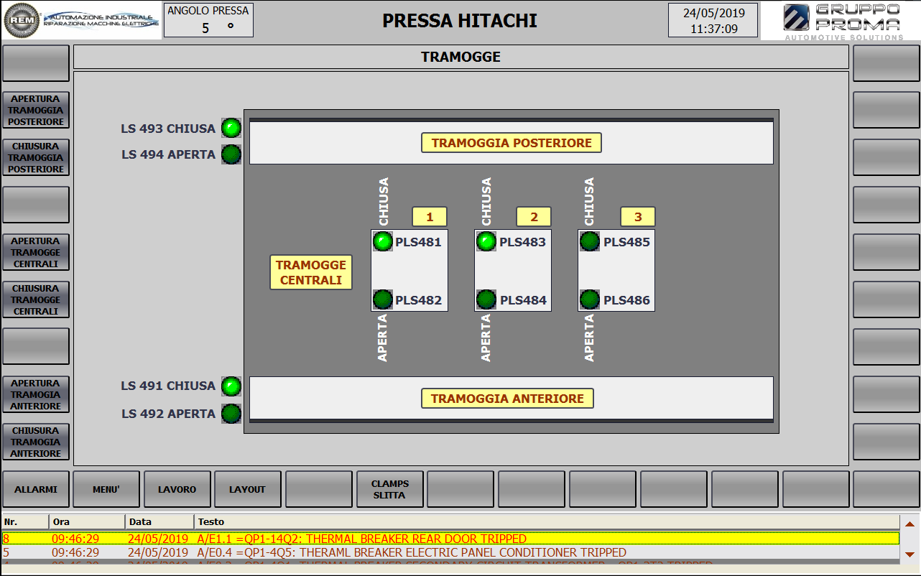Click the PLS486 indicator lamp

[x=590, y=299]
